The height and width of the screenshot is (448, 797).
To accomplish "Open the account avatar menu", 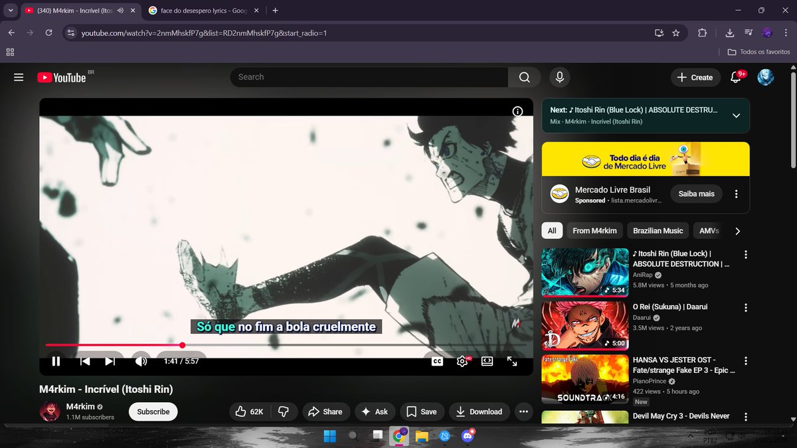I will [766, 77].
